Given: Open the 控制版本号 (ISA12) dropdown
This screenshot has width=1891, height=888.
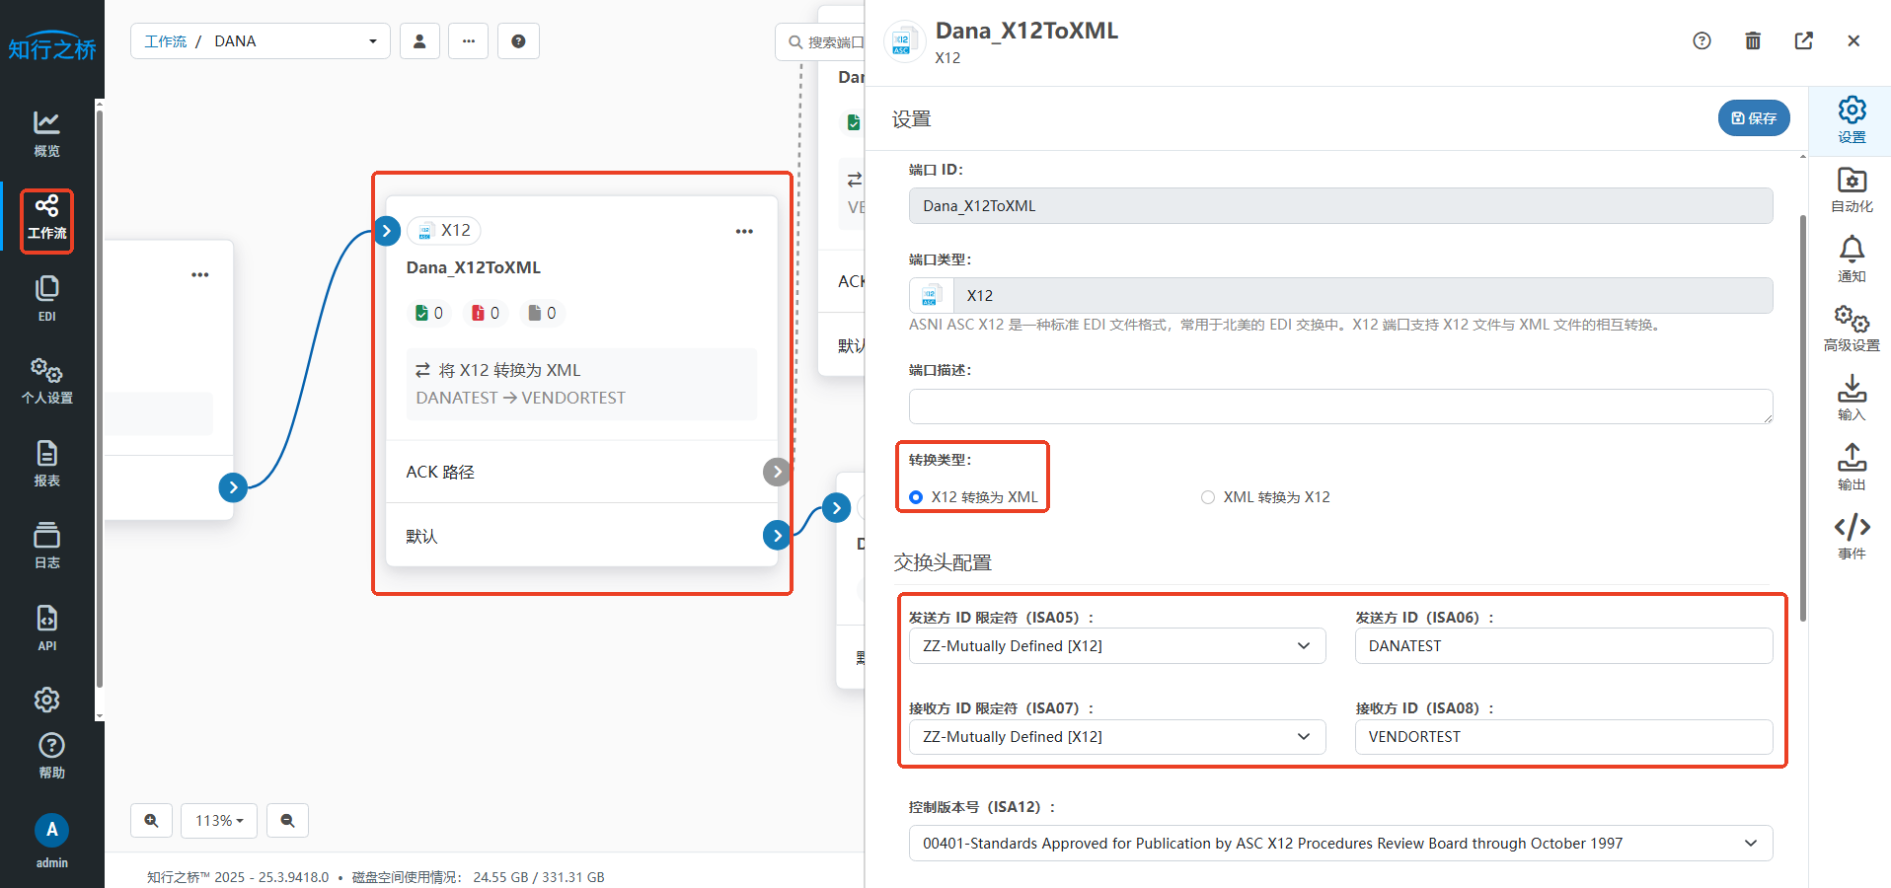Looking at the screenshot, I should coord(1339,844).
